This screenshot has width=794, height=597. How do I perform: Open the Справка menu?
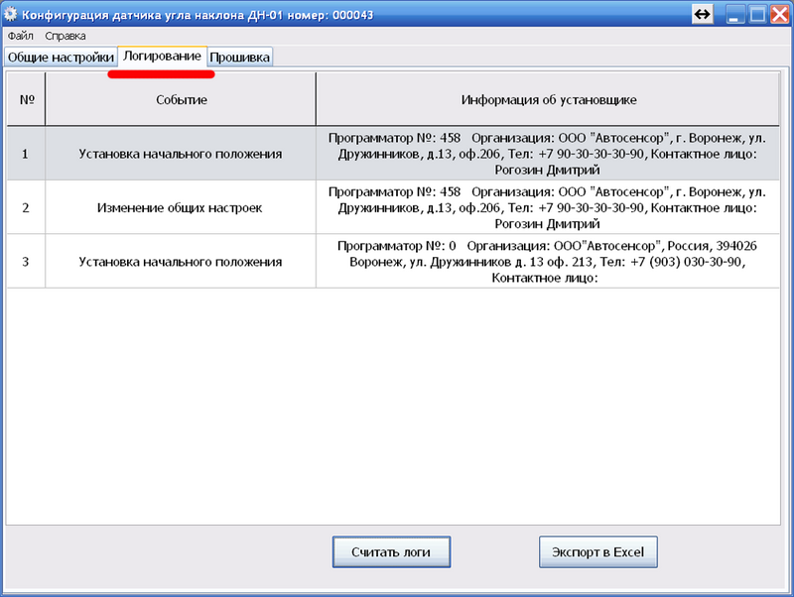[66, 36]
